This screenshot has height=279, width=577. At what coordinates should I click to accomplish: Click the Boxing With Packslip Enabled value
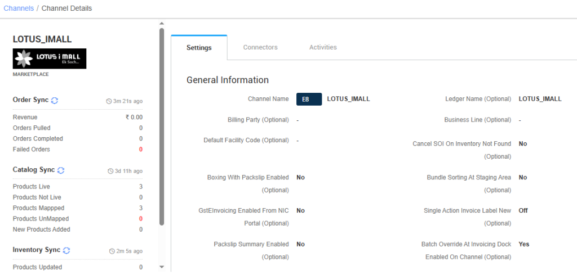[x=301, y=178]
